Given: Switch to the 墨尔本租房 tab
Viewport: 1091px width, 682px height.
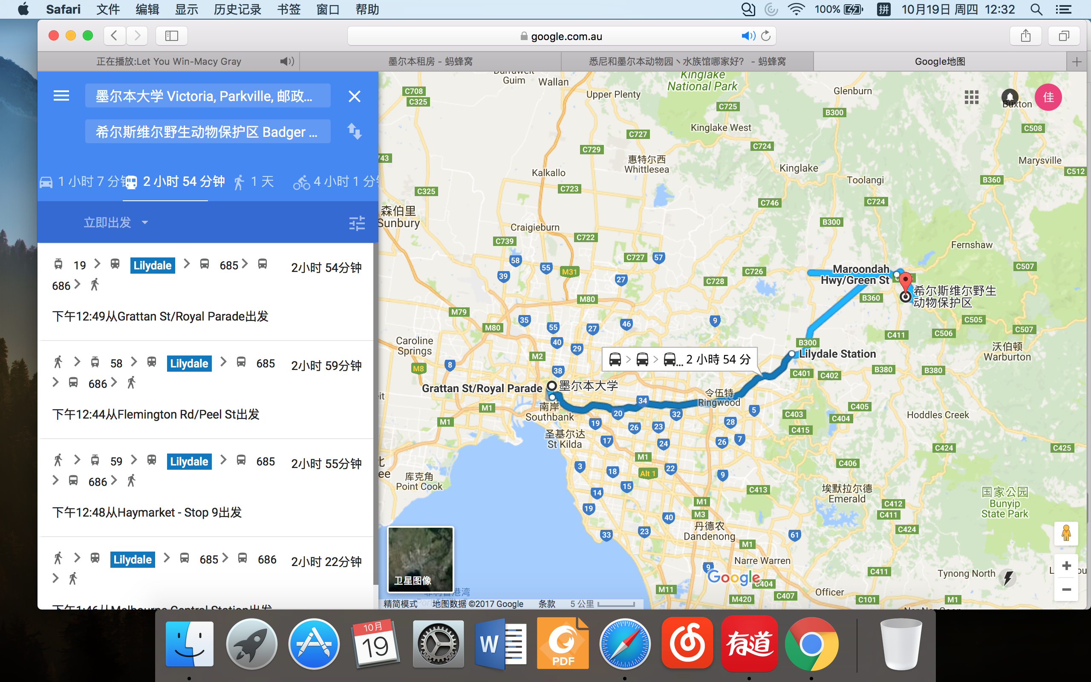Looking at the screenshot, I should click(430, 61).
